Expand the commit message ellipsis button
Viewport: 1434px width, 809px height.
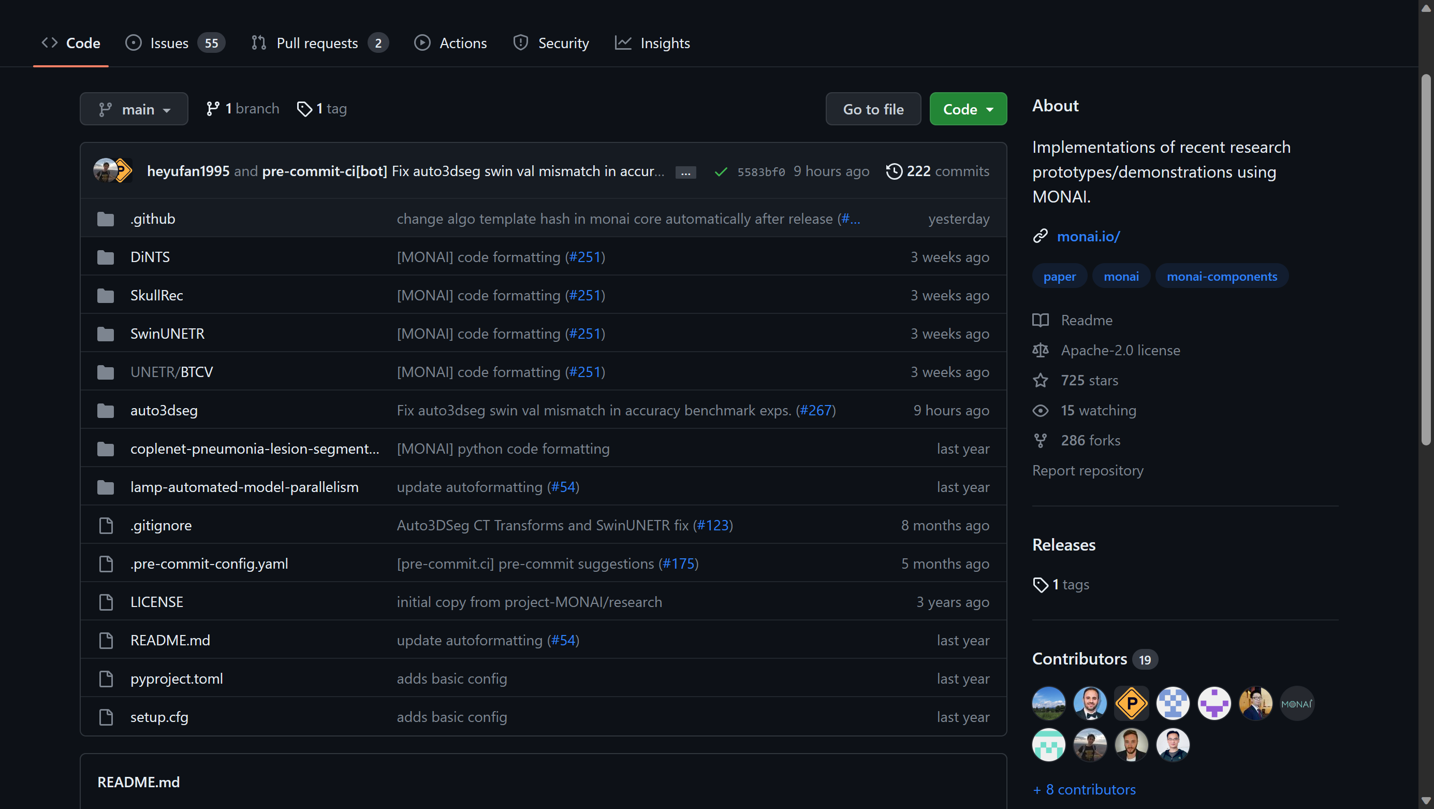(x=685, y=172)
